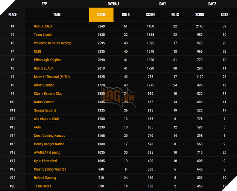Click Day 1 score 1275 for Ghost Gaming
Viewport: 237px width, 191px height.
click(x=150, y=85)
